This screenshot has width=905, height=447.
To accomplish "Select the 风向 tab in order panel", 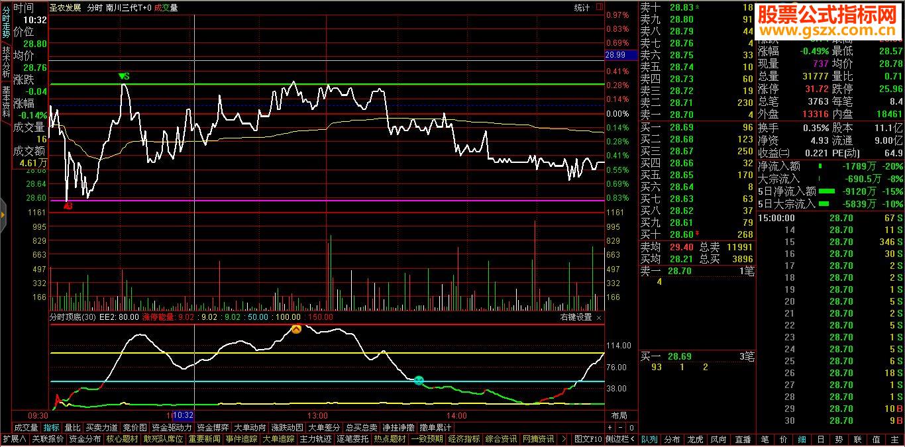I will 718,439.
